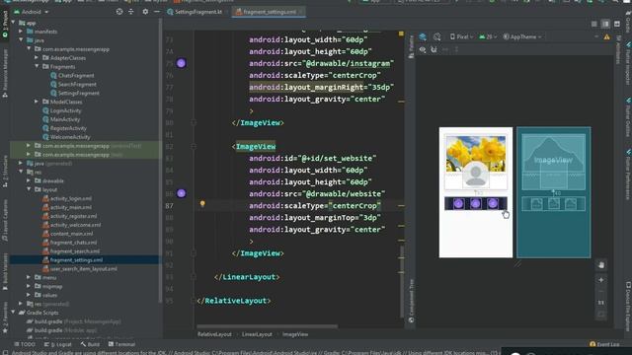
Task: Switch editor to Code-only view mode
Action: pos(594,24)
